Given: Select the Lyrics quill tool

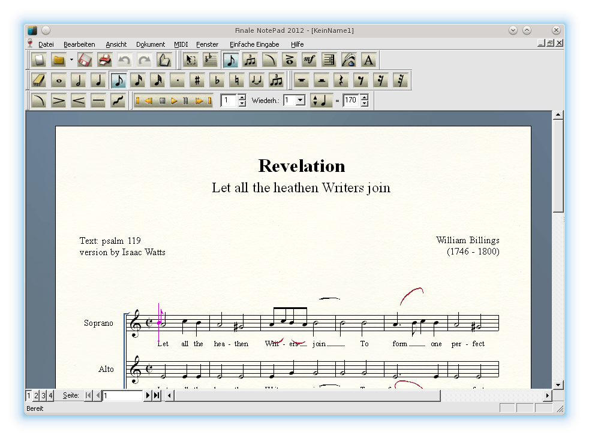Looking at the screenshot, I should [x=348, y=60].
